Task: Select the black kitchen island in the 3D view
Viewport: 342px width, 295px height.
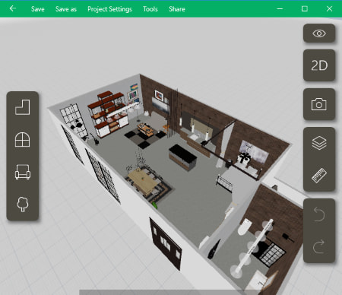Action: pyautogui.click(x=182, y=157)
